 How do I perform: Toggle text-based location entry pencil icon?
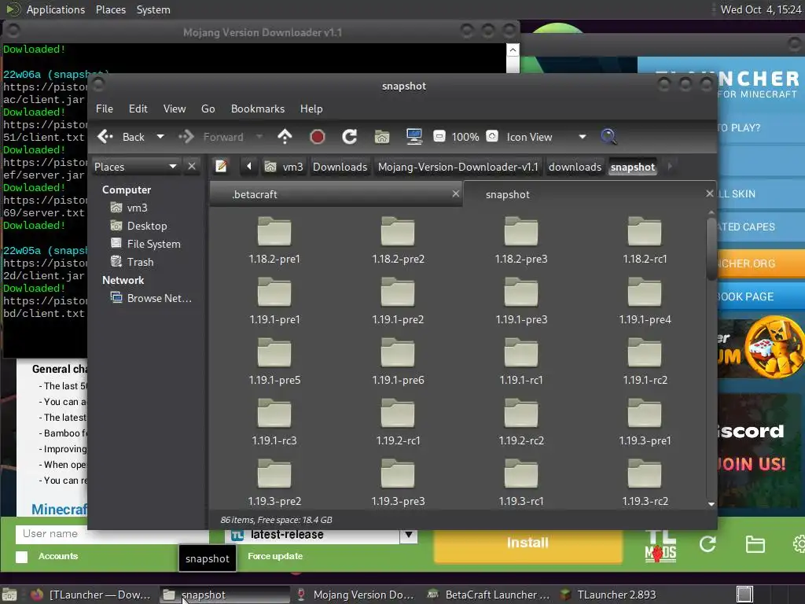(x=221, y=167)
